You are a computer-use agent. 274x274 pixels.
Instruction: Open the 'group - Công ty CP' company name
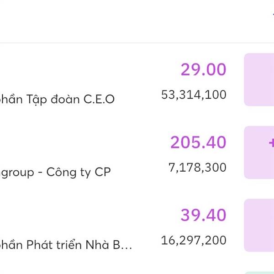[x=55, y=172]
